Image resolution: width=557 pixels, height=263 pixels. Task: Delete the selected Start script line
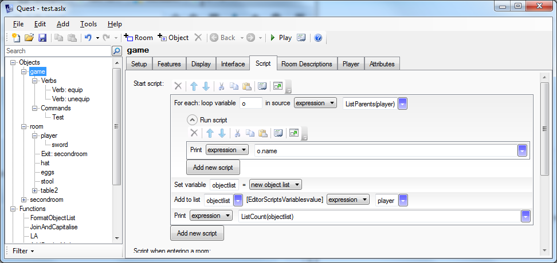click(178, 86)
